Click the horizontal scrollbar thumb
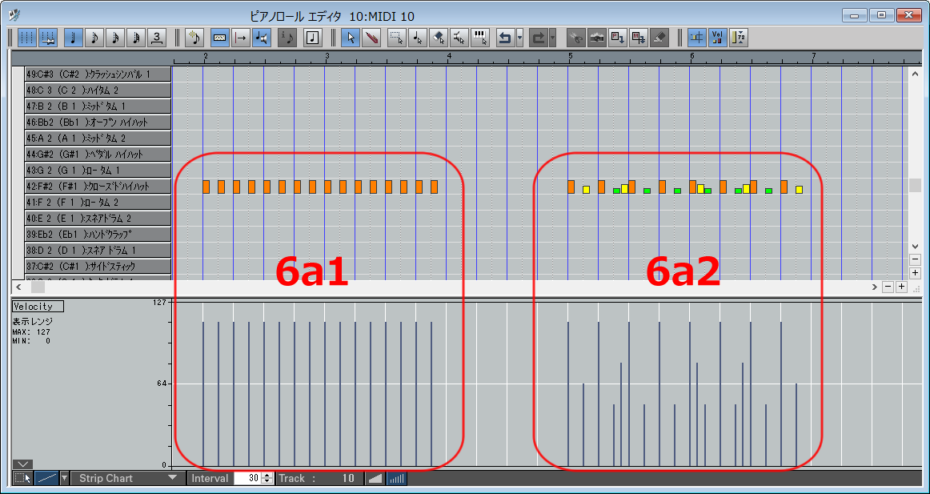930x494 pixels. (38, 287)
